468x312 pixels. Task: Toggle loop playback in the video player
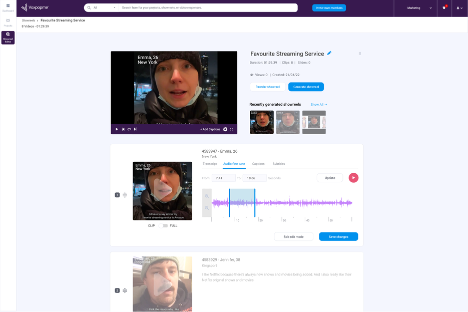[129, 129]
